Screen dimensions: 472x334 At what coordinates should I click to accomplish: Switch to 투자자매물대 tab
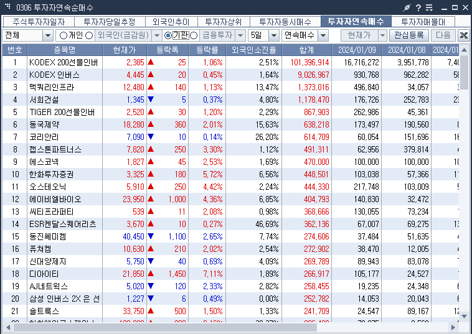(x=423, y=22)
